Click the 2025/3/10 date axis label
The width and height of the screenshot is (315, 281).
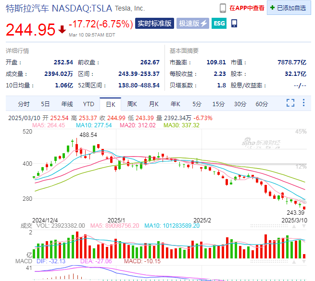pyautogui.click(x=294, y=220)
